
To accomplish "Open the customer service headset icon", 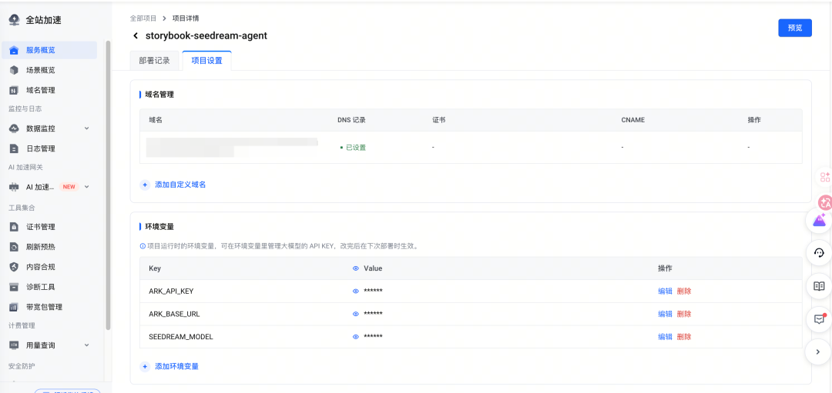I will [x=819, y=253].
